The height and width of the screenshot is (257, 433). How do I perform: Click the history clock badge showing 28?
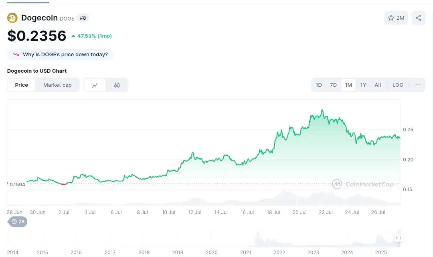[18, 222]
